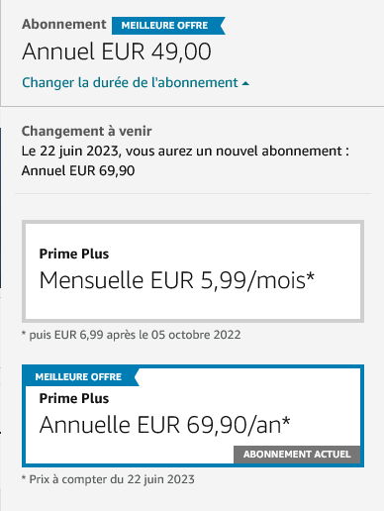The width and height of the screenshot is (384, 511).
Task: Click the top 'MEILLEURE OFFRE' badge beside Abonnement
Action: click(x=168, y=26)
